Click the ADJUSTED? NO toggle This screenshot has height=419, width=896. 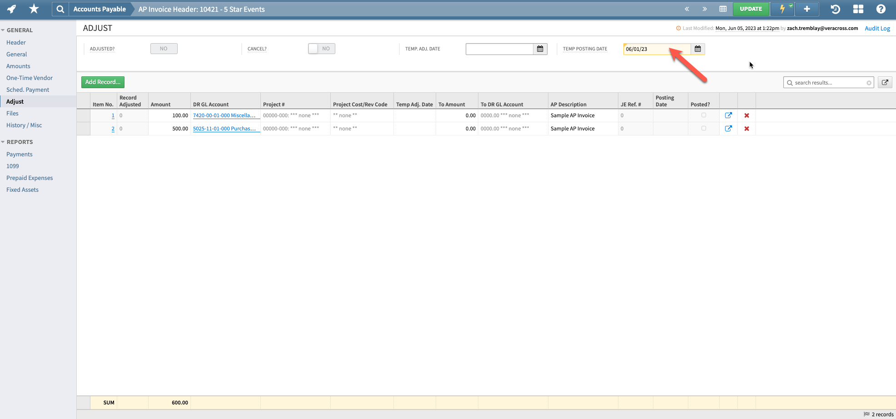(164, 48)
